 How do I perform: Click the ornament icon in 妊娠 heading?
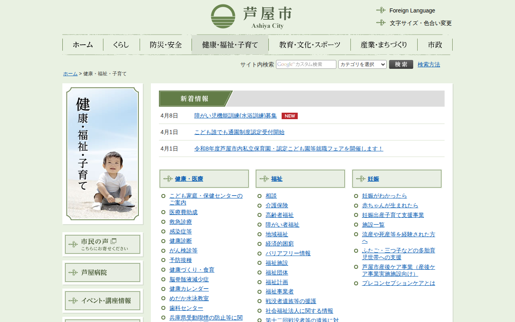coord(360,179)
